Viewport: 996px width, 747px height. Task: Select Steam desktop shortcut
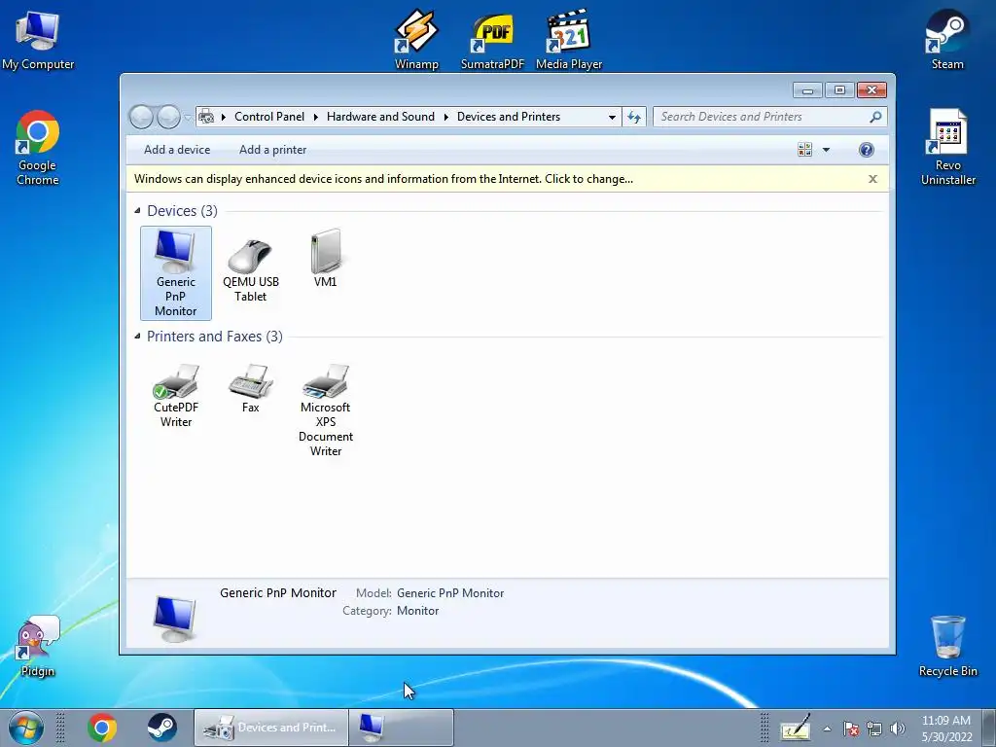tap(947, 39)
